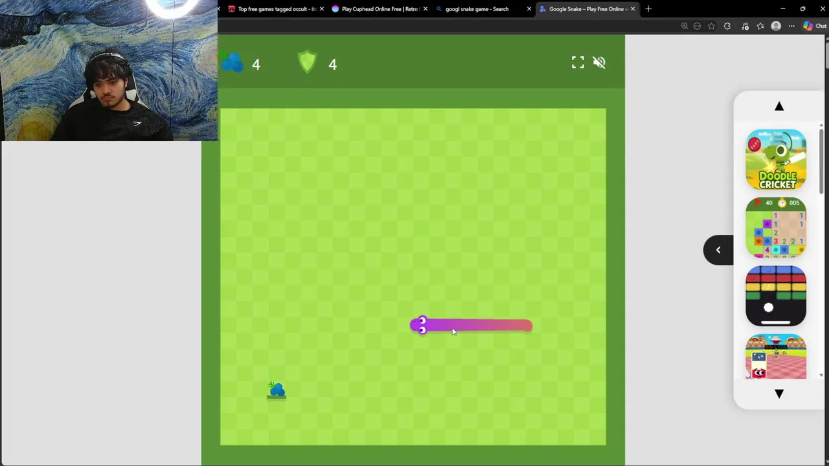Click the blueberry score icon
Screen dimensions: 829x466
[x=232, y=62]
